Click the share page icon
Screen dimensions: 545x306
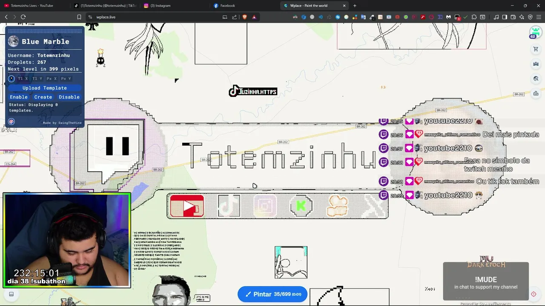click(x=234, y=17)
